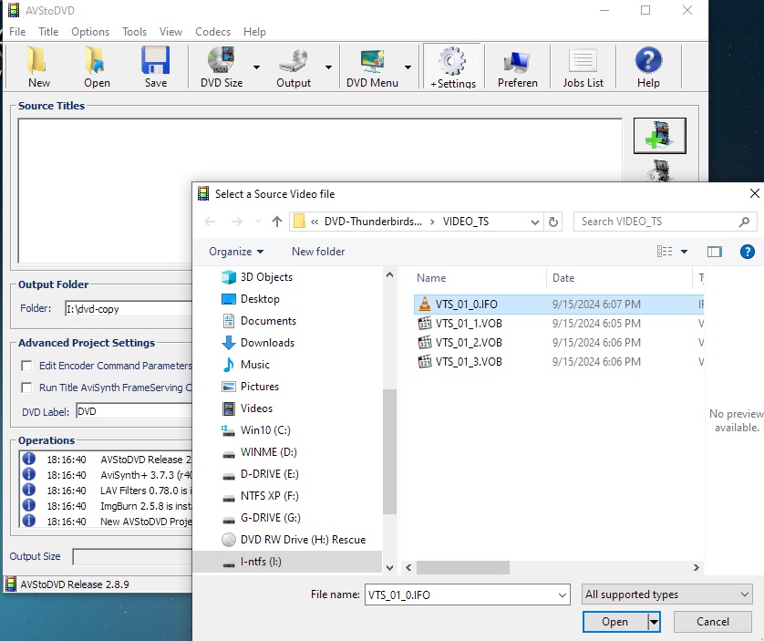This screenshot has height=641, width=764.
Task: Click the Output Folder path field
Action: (x=129, y=309)
